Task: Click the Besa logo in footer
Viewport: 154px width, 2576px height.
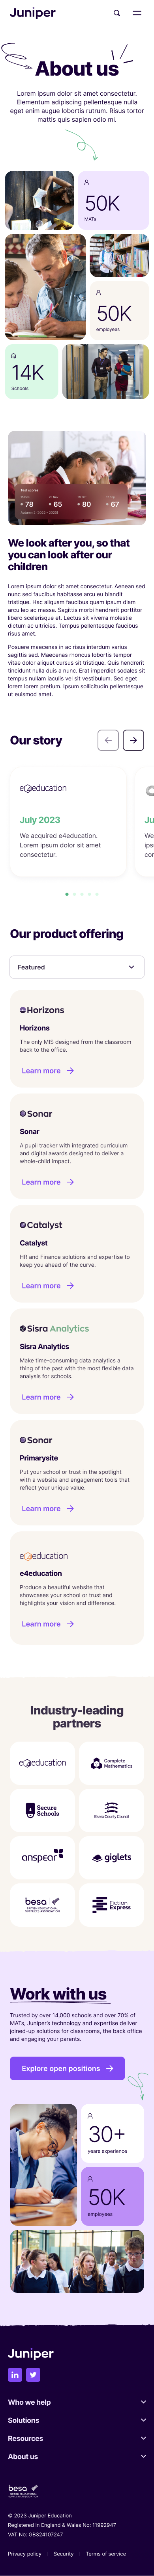Action: (x=23, y=2490)
